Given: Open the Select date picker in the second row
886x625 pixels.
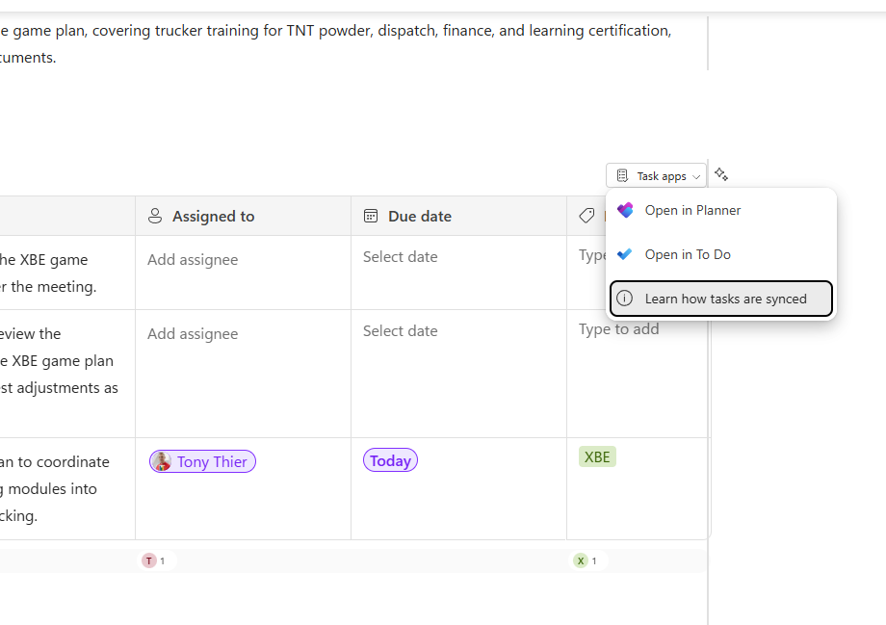Looking at the screenshot, I should point(400,331).
